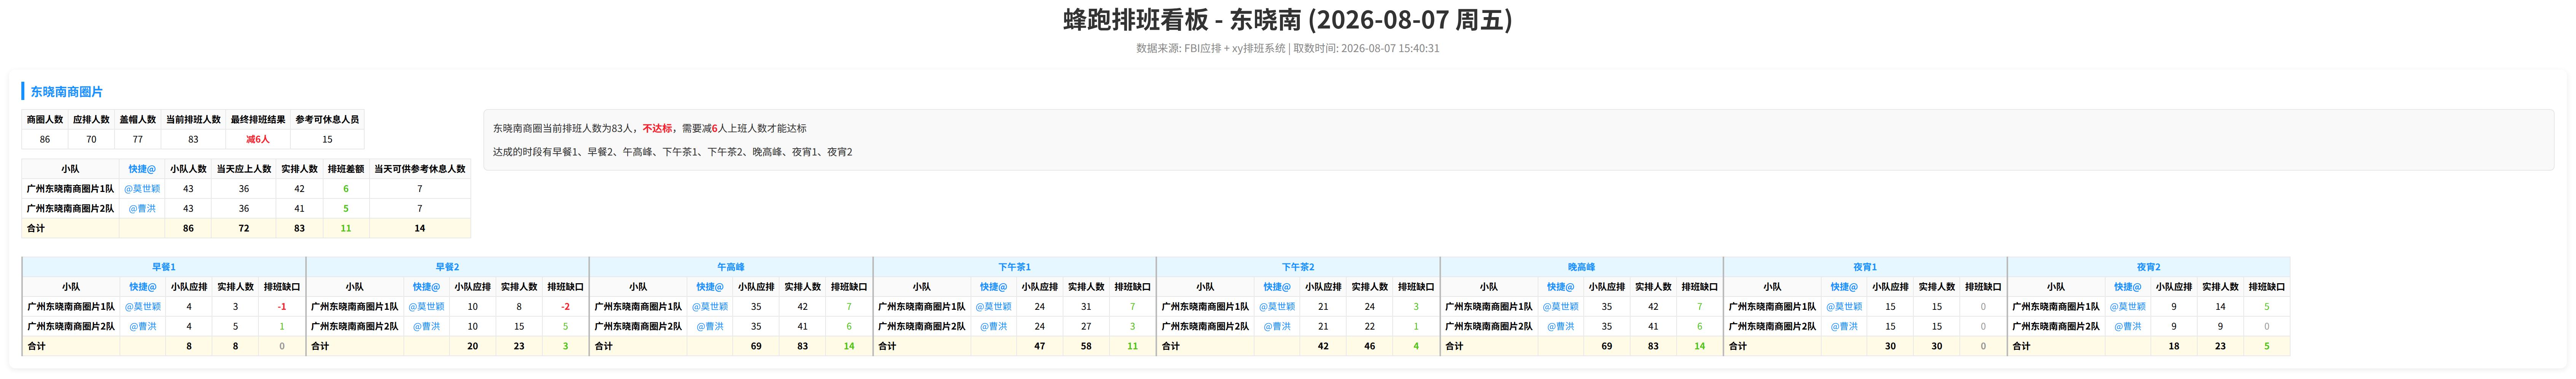Click the 快捷@ header in 午高峰 table
Screen dimensions: 2576x379
(710, 287)
